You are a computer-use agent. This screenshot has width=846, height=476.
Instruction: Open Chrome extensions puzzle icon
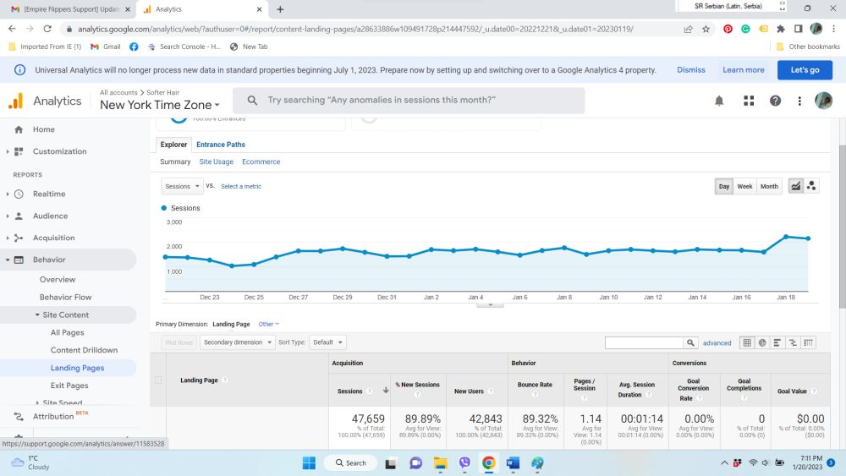point(780,29)
